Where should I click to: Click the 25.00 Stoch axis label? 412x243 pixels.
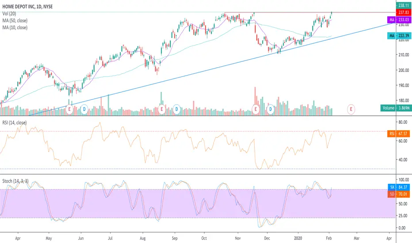pos(403,216)
